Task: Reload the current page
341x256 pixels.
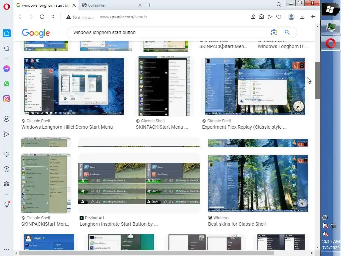Action: coord(42,17)
